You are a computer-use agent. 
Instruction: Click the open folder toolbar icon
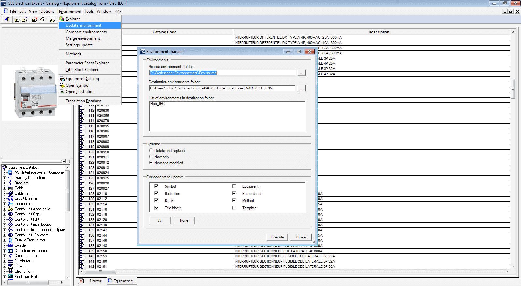pyautogui.click(x=52, y=20)
